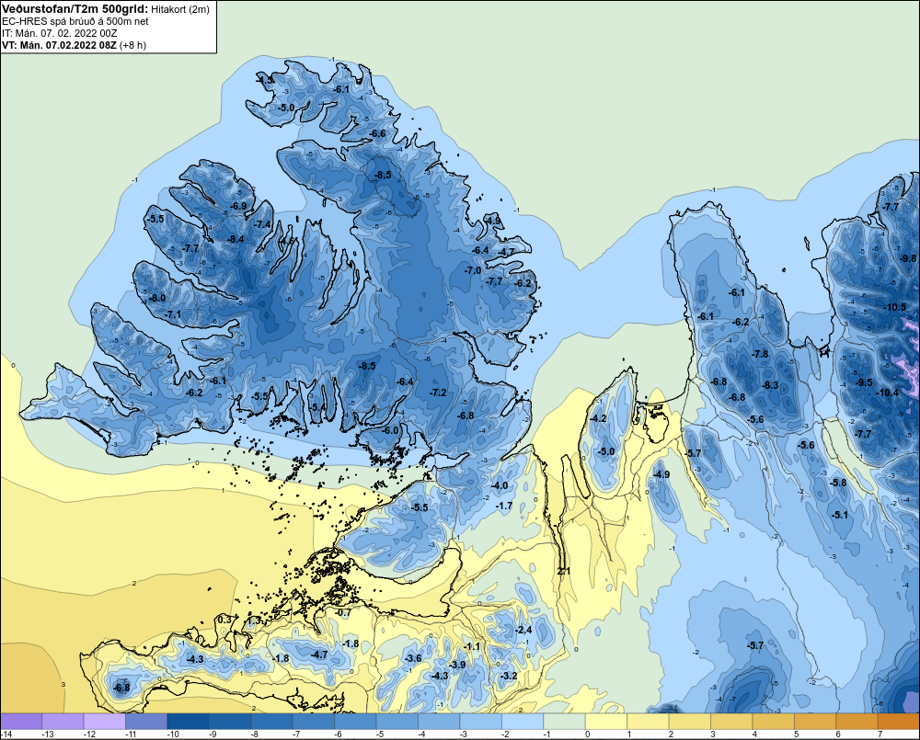The width and height of the screenshot is (920, 740).
Task: Click the -10.4 temperature value on the map
Action: coord(887,393)
